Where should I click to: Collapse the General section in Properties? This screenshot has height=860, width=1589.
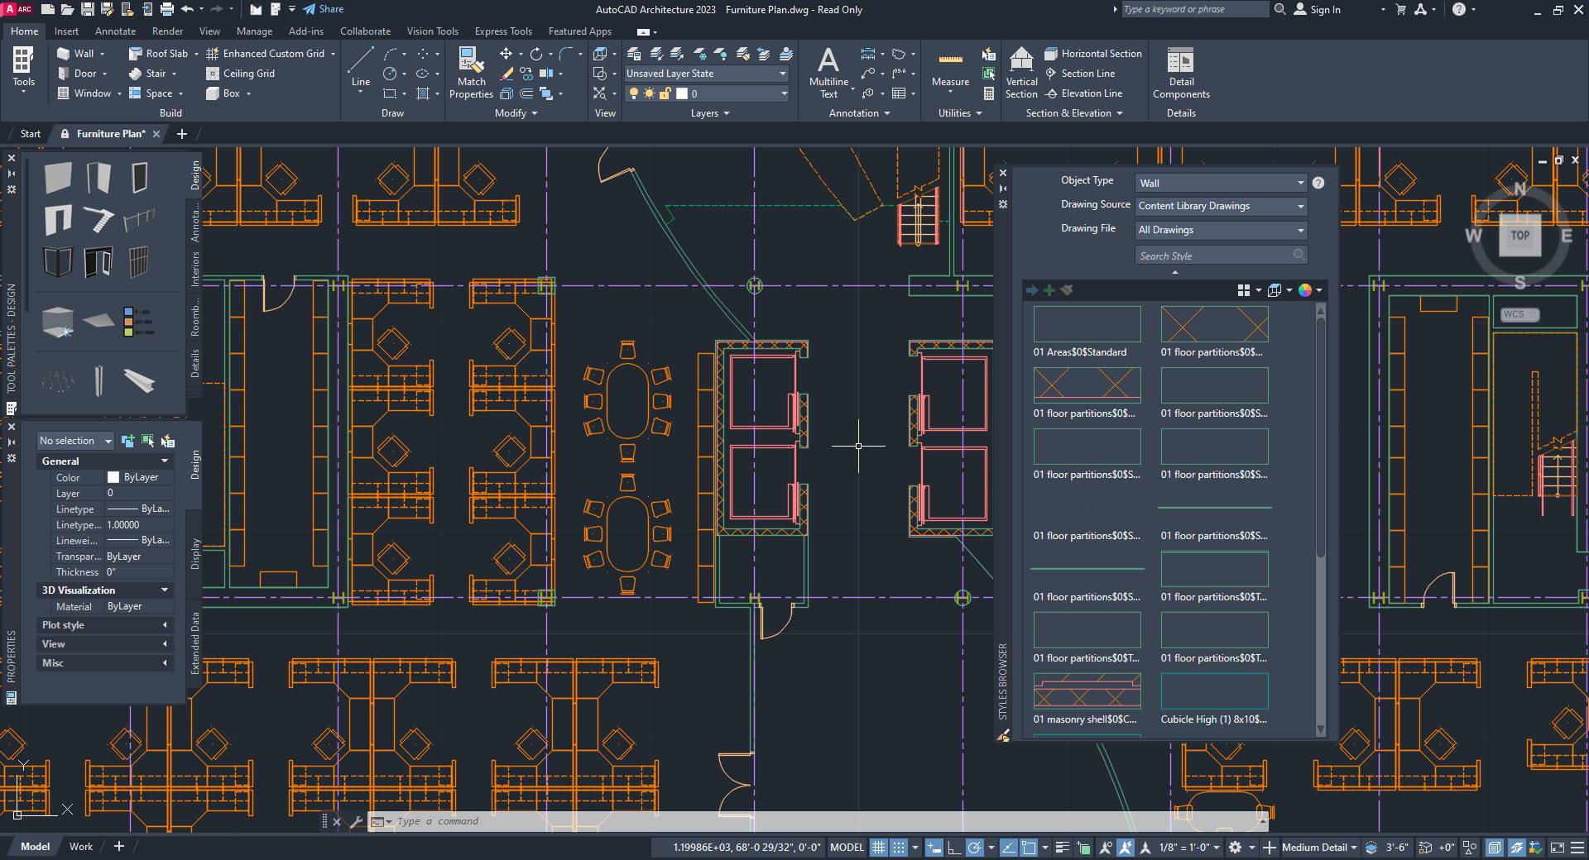pos(165,461)
